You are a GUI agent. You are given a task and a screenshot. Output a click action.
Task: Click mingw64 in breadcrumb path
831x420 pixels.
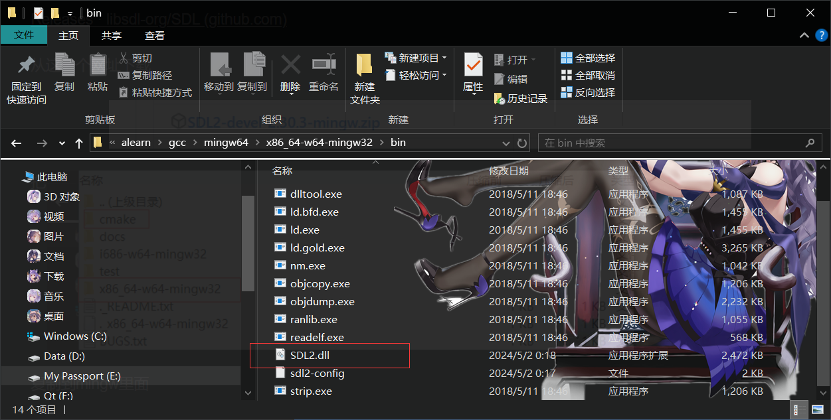point(225,143)
